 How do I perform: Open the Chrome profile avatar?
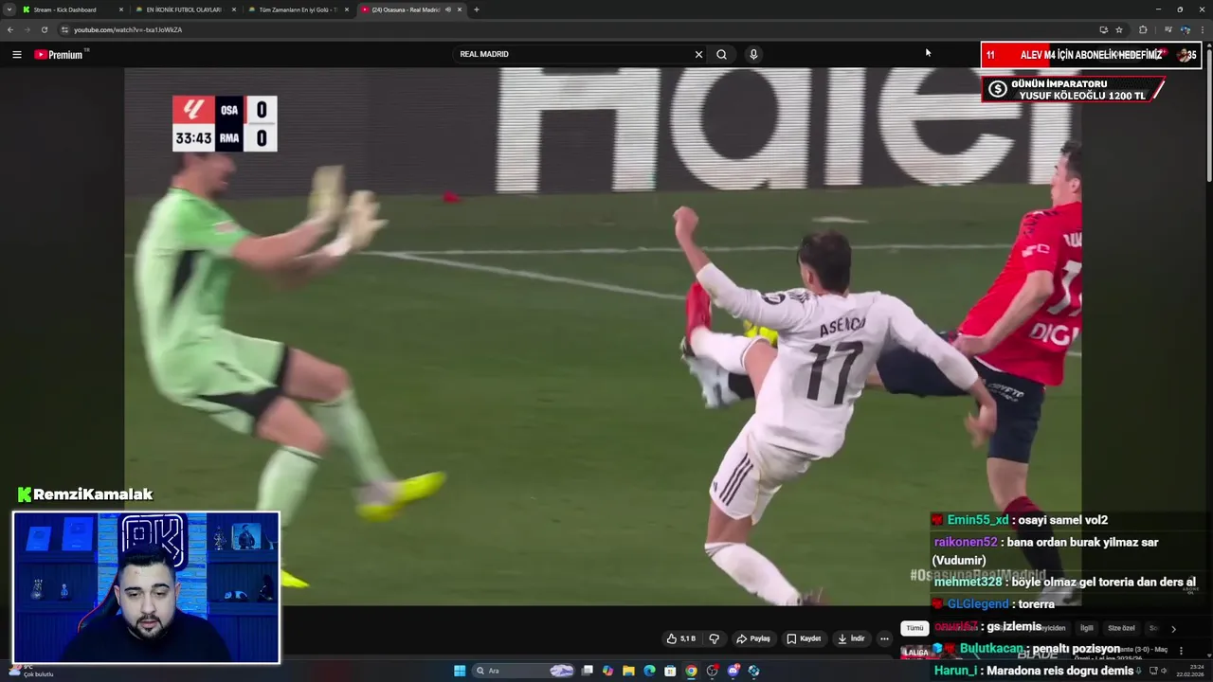point(1185,29)
